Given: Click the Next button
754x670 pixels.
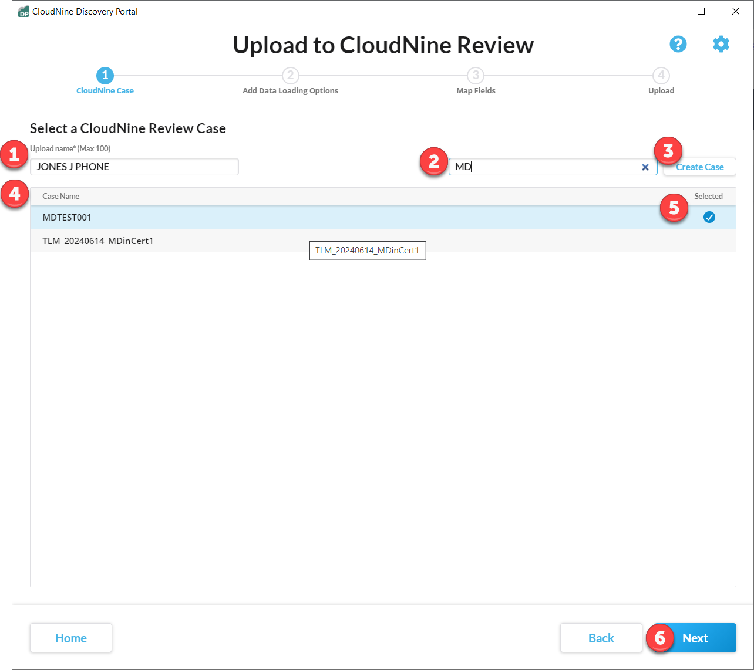Looking at the screenshot, I should click(x=695, y=638).
